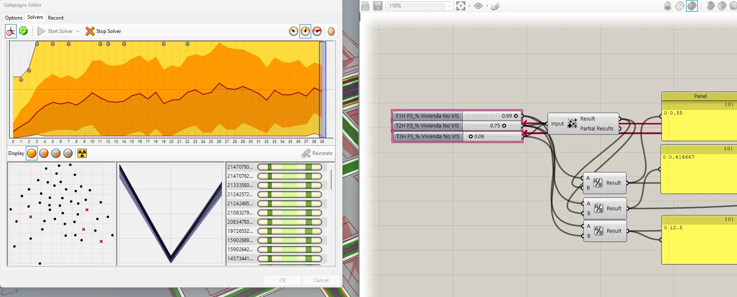737x297 pixels.
Task: Select the half-orange Display circle
Action: pyautogui.click(x=44, y=153)
